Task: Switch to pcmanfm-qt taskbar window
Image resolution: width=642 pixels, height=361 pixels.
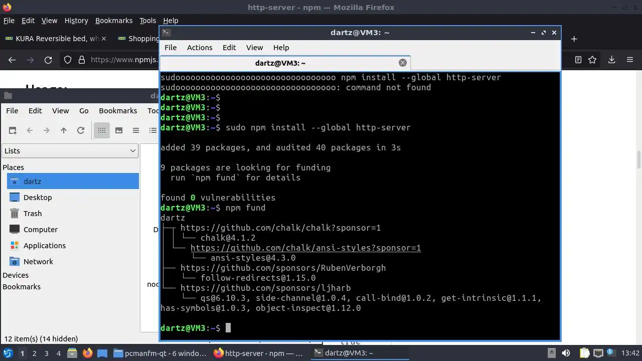Action: click(x=159, y=353)
